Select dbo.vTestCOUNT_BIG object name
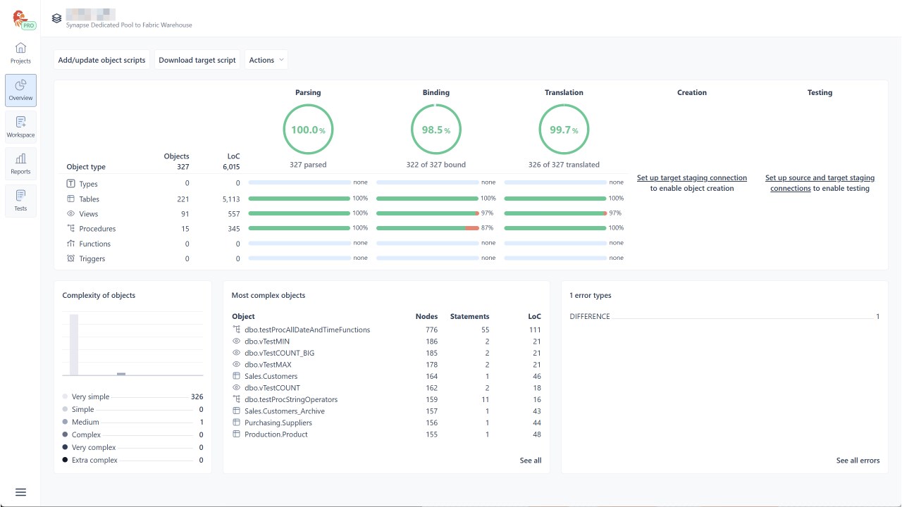Image resolution: width=902 pixels, height=507 pixels. tap(280, 353)
